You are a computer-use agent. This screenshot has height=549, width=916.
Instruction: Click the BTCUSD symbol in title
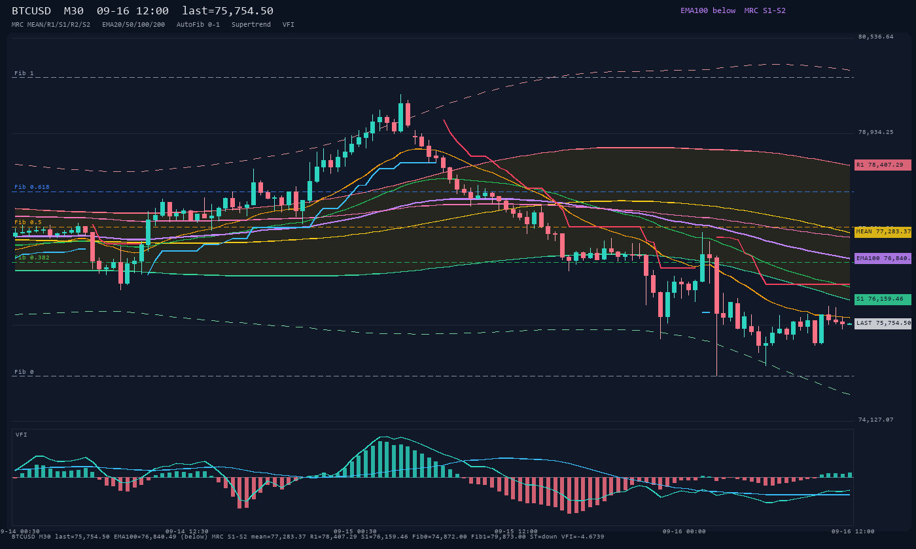[x=31, y=11]
